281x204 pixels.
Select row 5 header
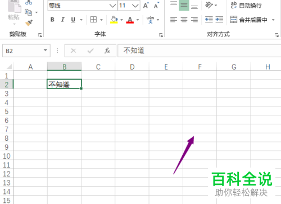[x=7, y=112]
